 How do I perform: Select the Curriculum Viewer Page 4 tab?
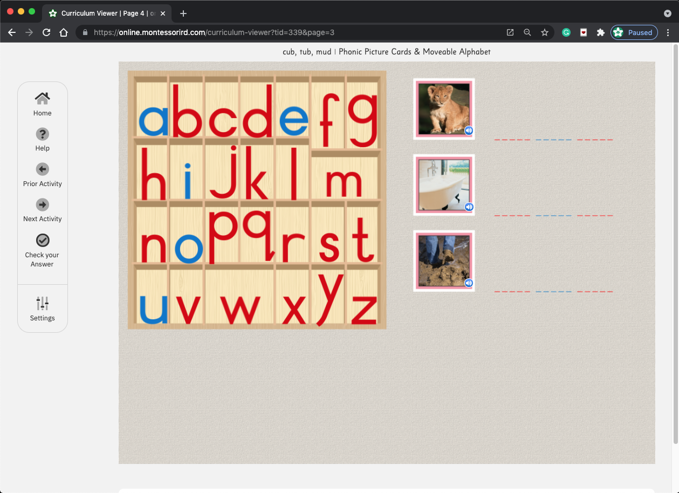click(x=106, y=13)
